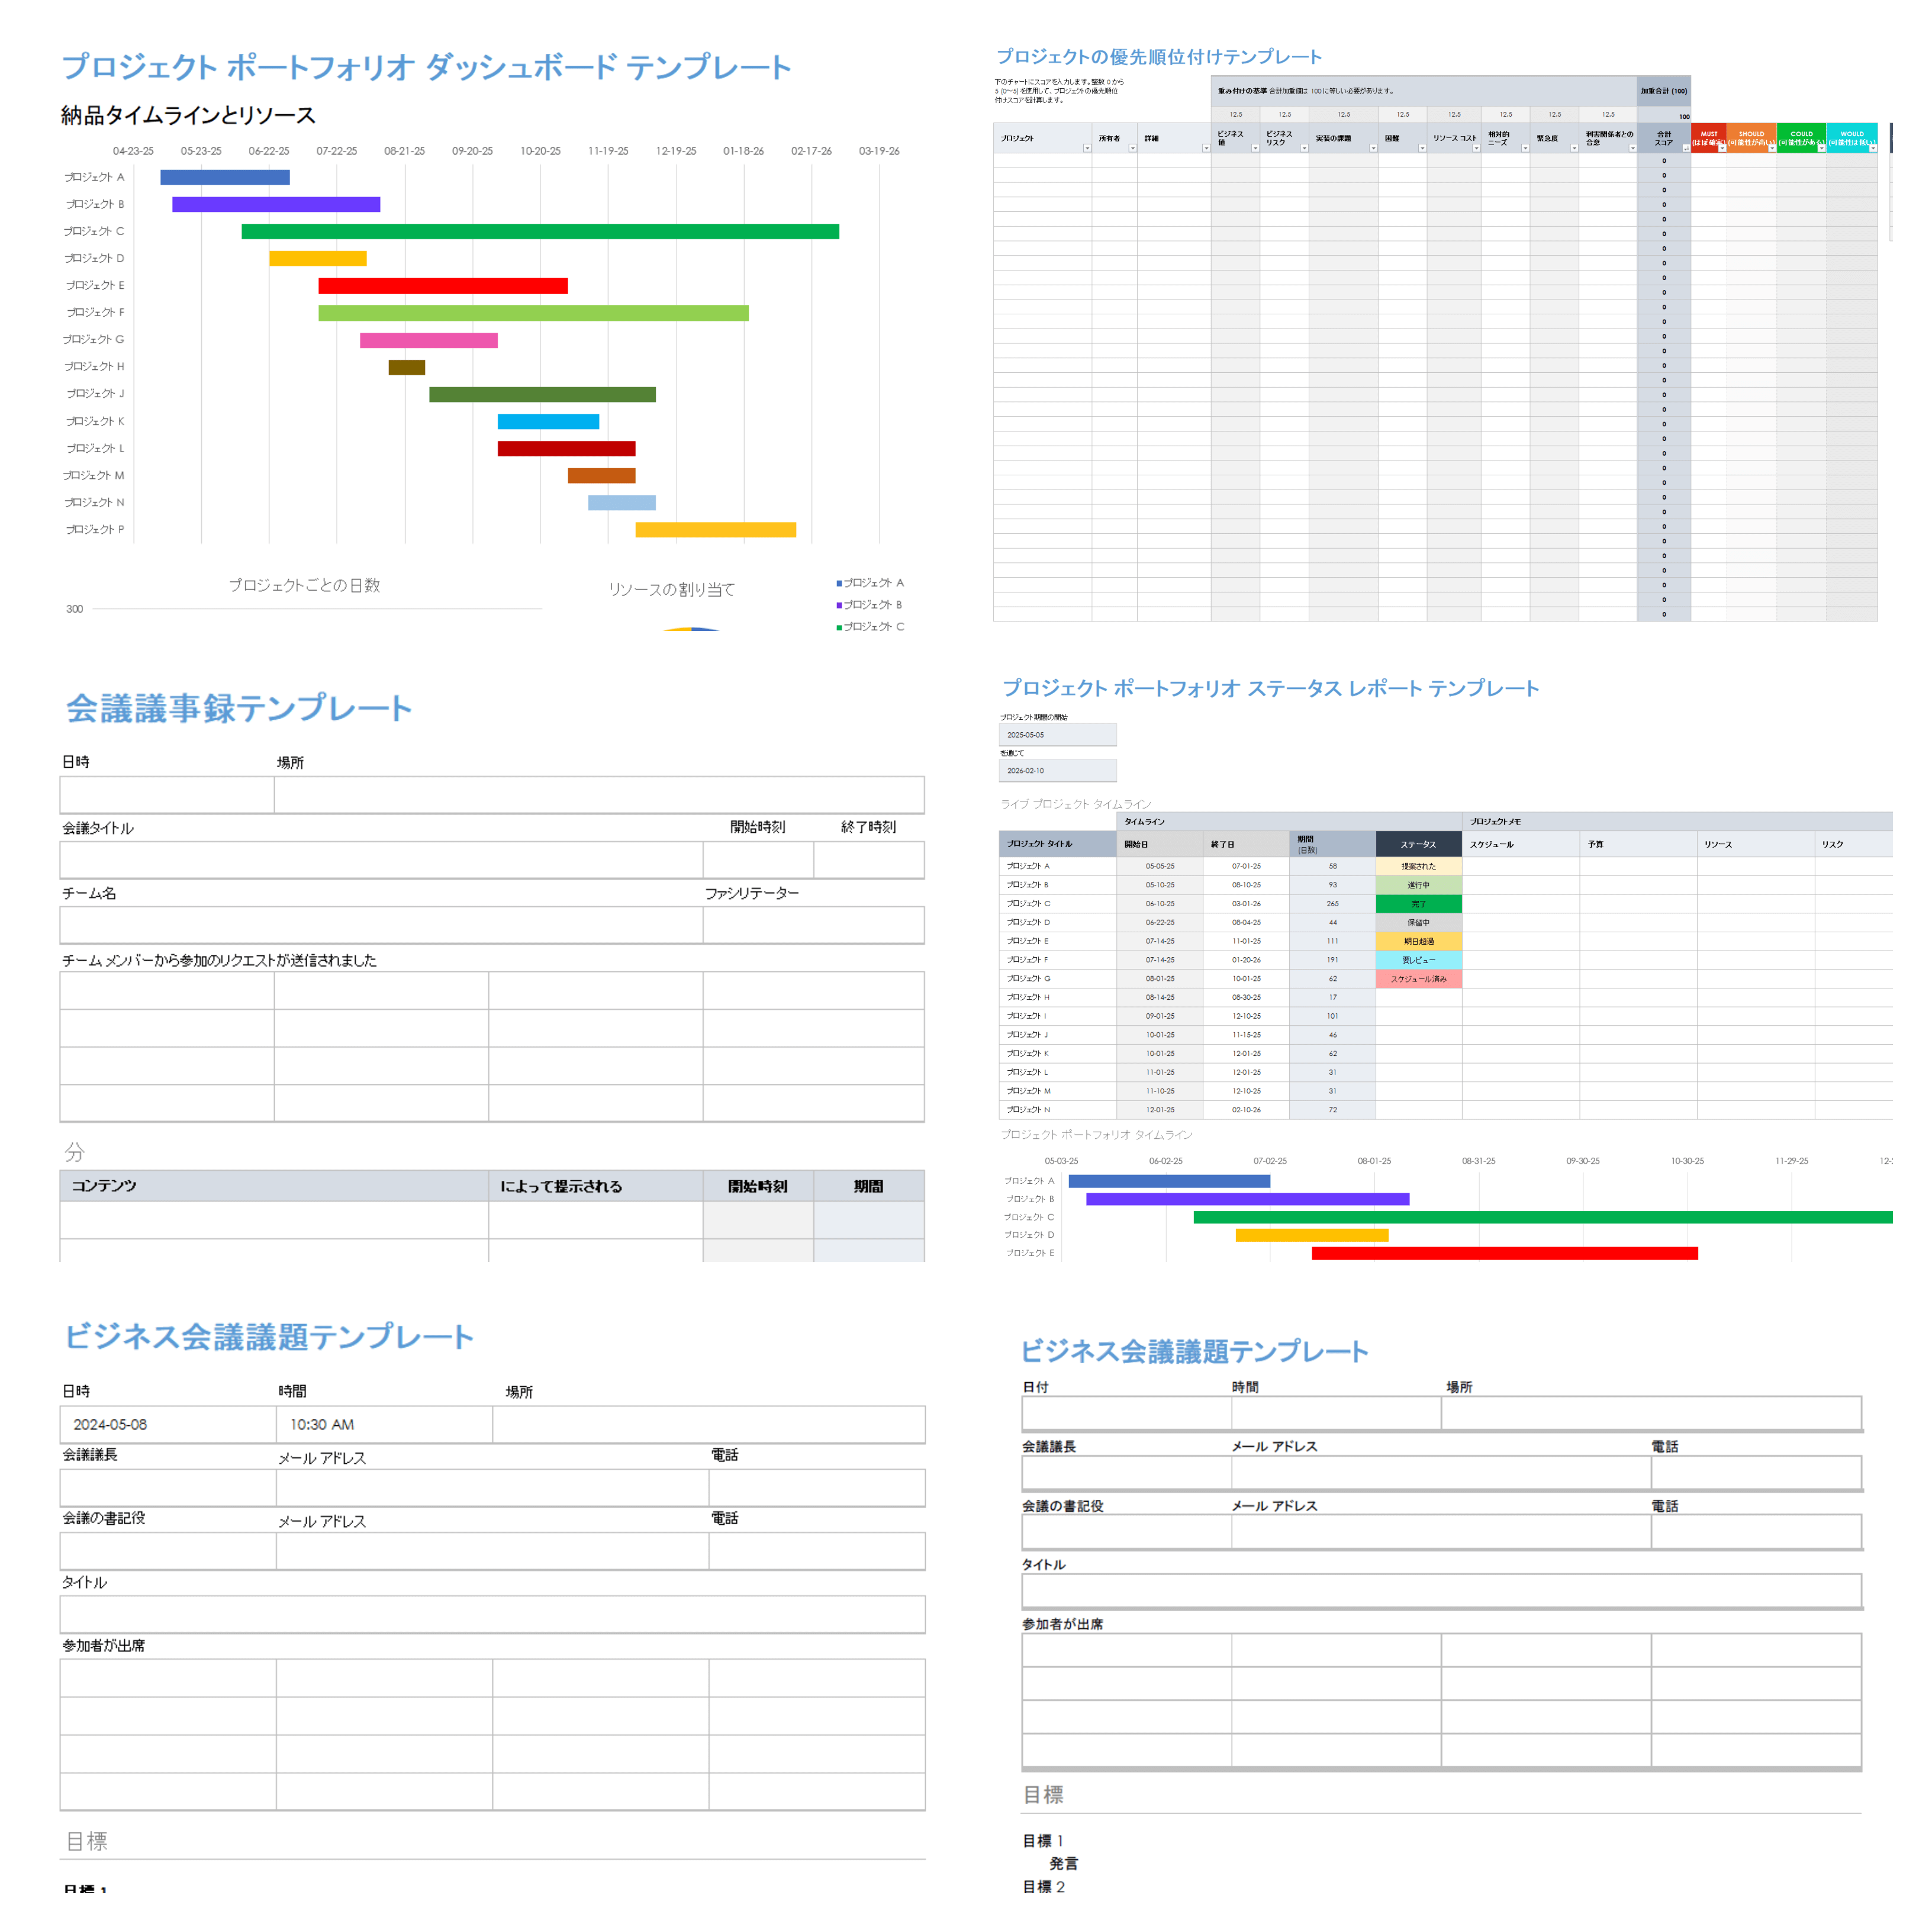Open the 緊急度 column filter dropdown

(1574, 148)
